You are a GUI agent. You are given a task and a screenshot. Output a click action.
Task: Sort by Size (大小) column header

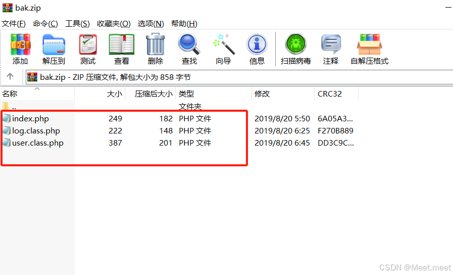(x=100, y=94)
